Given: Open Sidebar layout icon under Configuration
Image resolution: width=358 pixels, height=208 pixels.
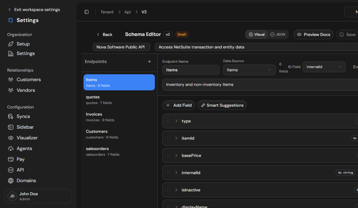Looking at the screenshot, I should point(11,127).
